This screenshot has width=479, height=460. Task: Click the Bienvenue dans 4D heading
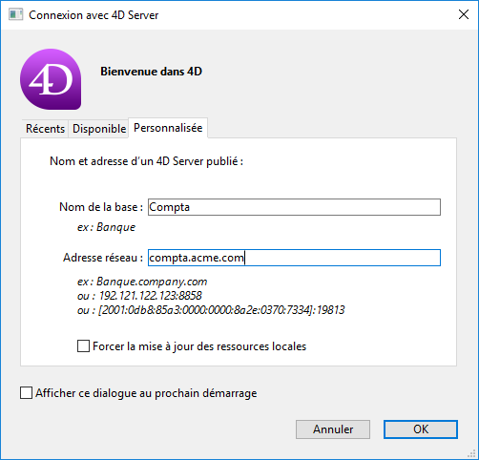pos(151,72)
